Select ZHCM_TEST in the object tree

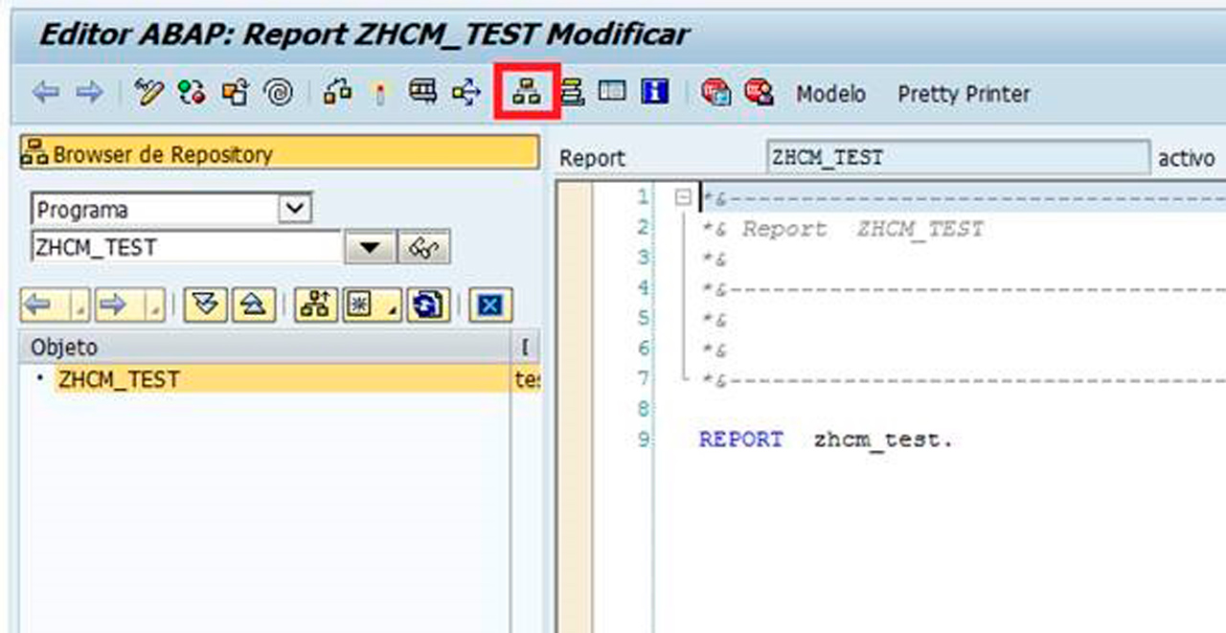pyautogui.click(x=119, y=380)
